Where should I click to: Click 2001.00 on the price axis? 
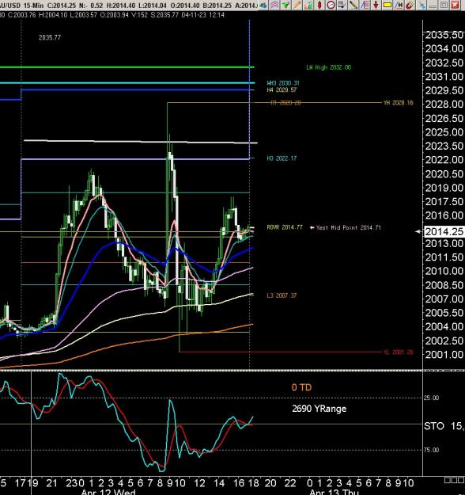point(444,355)
